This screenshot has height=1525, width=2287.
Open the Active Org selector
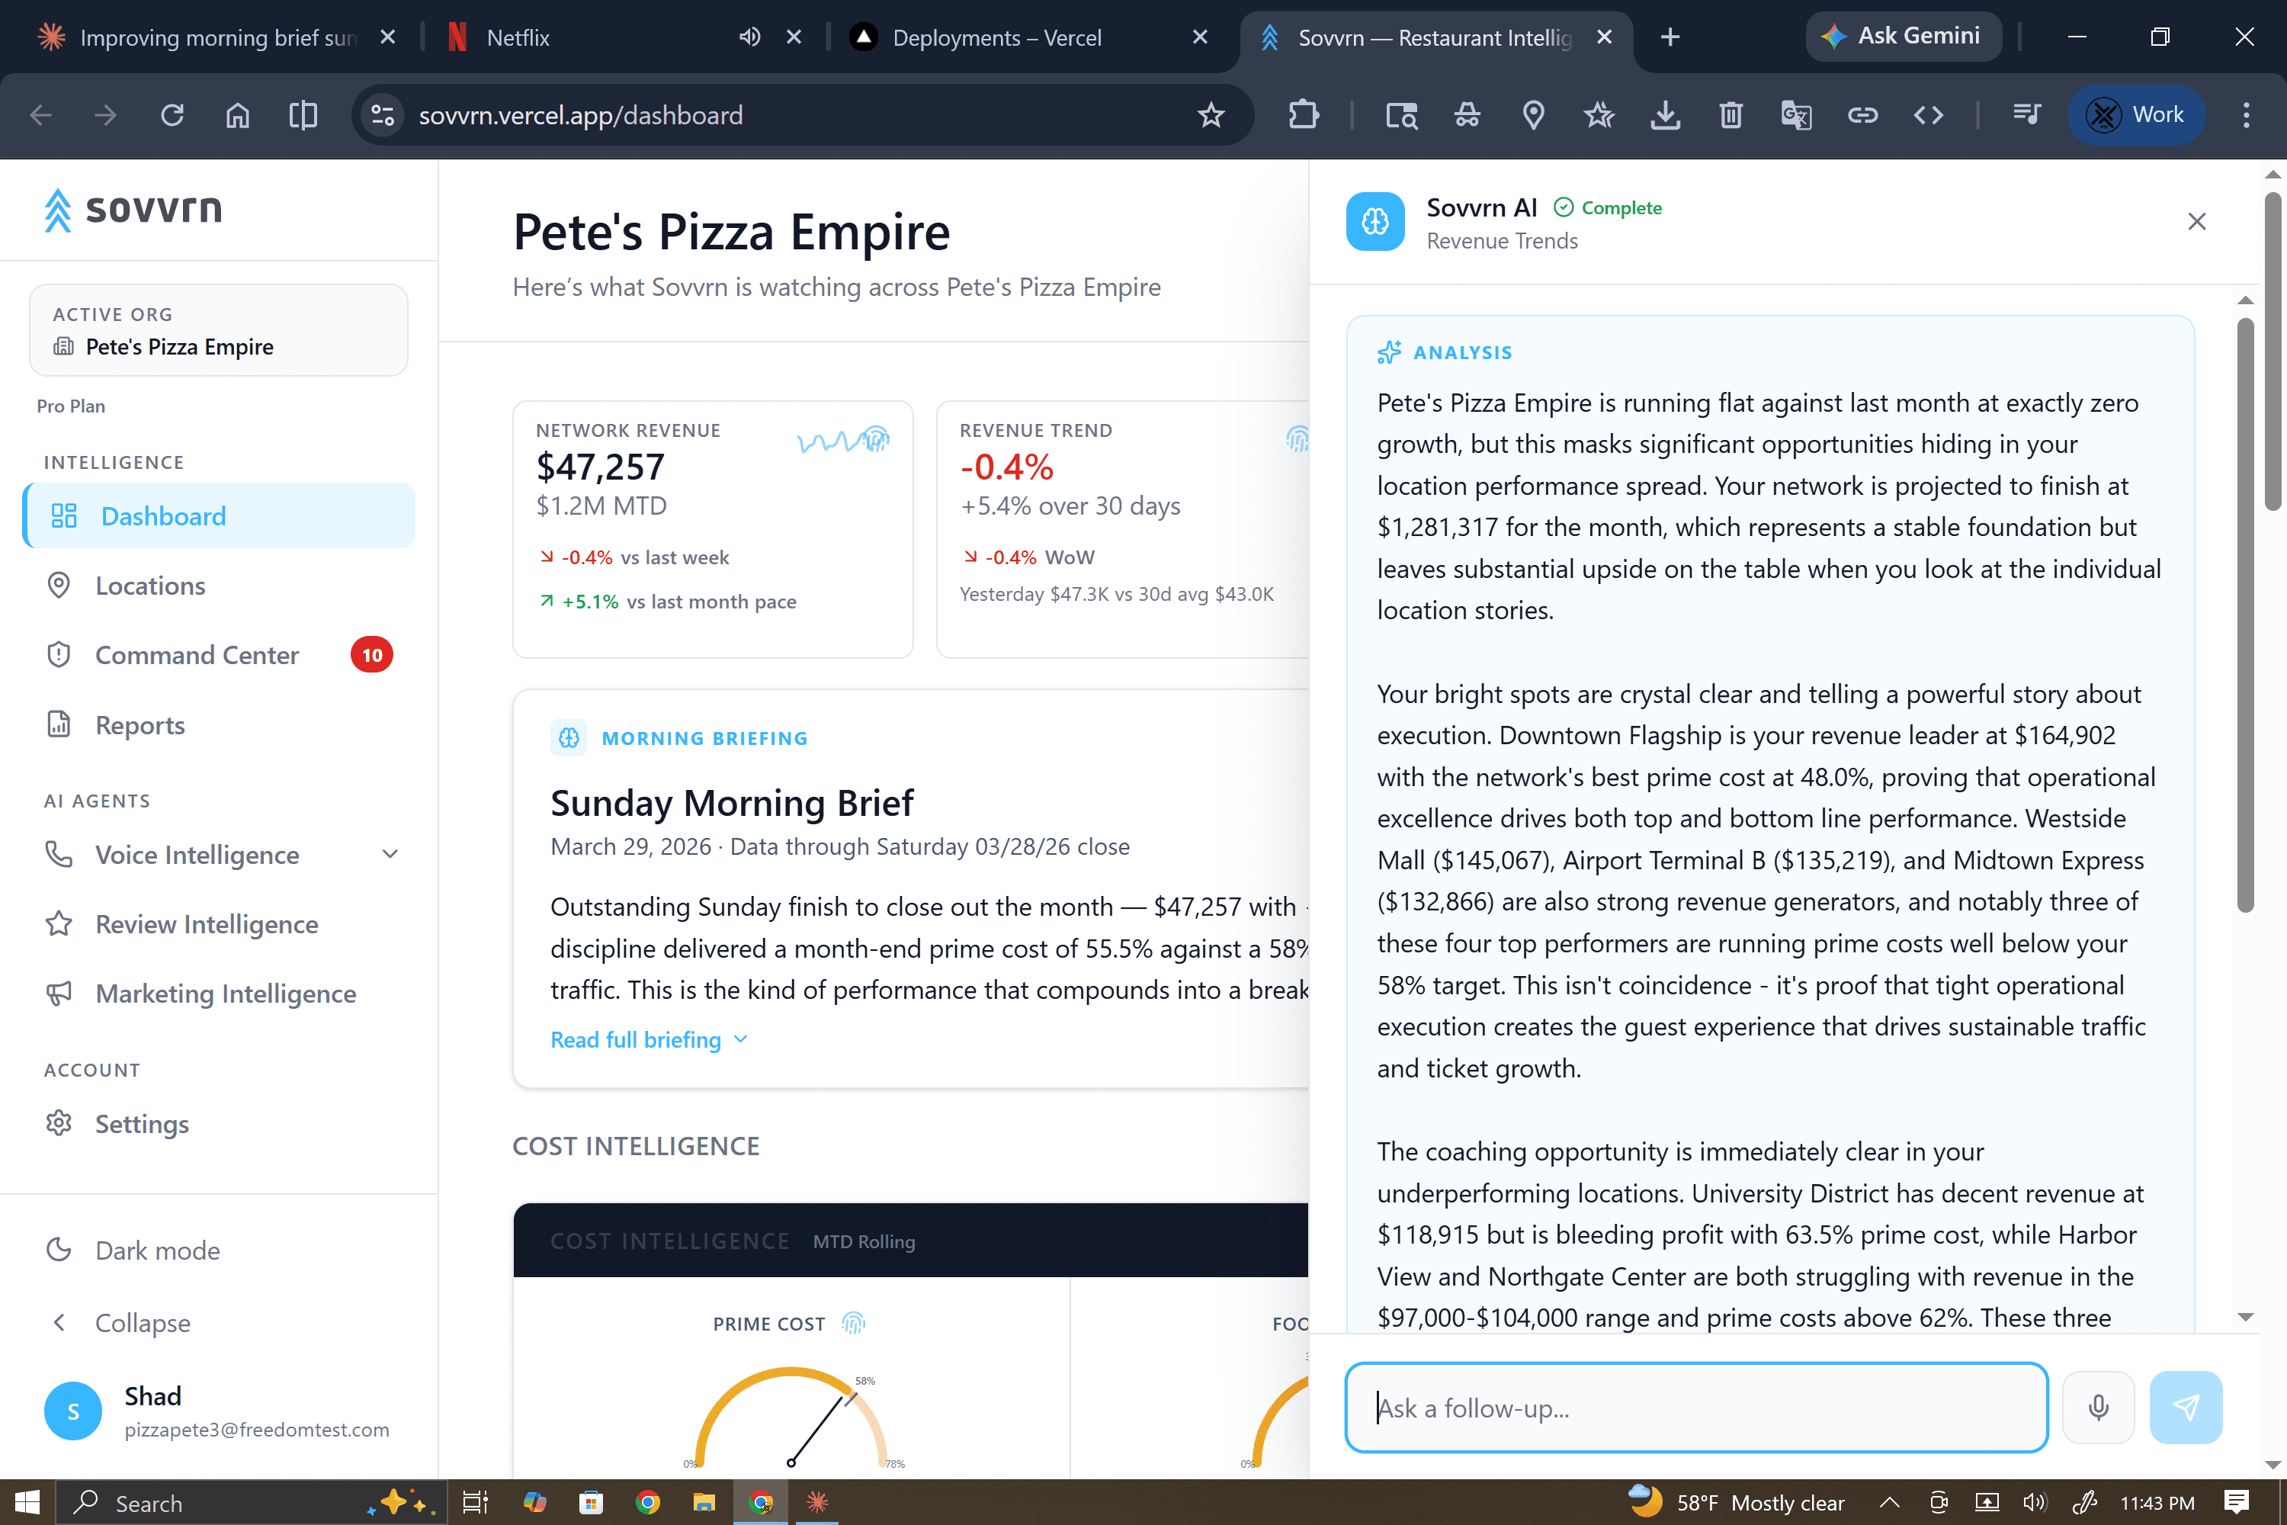[x=219, y=331]
